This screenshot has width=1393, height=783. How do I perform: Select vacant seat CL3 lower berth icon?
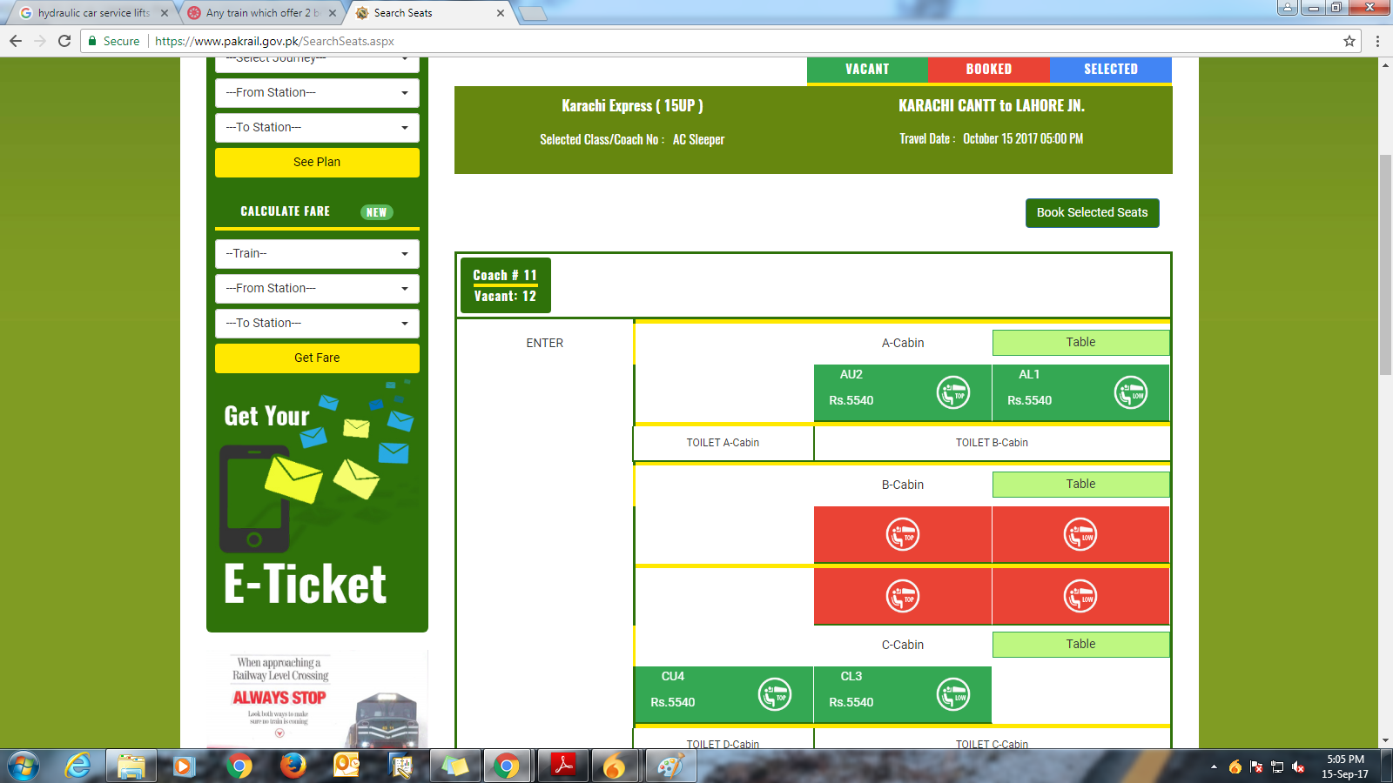pyautogui.click(x=953, y=694)
